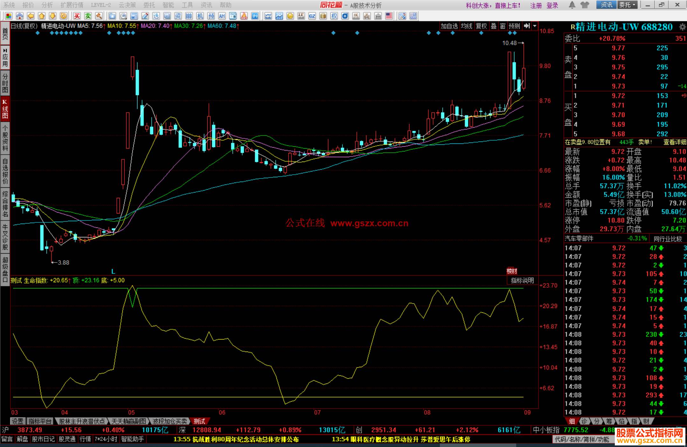The width and height of the screenshot is (687, 447).
Task: Expand the chart toolbar dropdown arrow
Action: click(535, 26)
